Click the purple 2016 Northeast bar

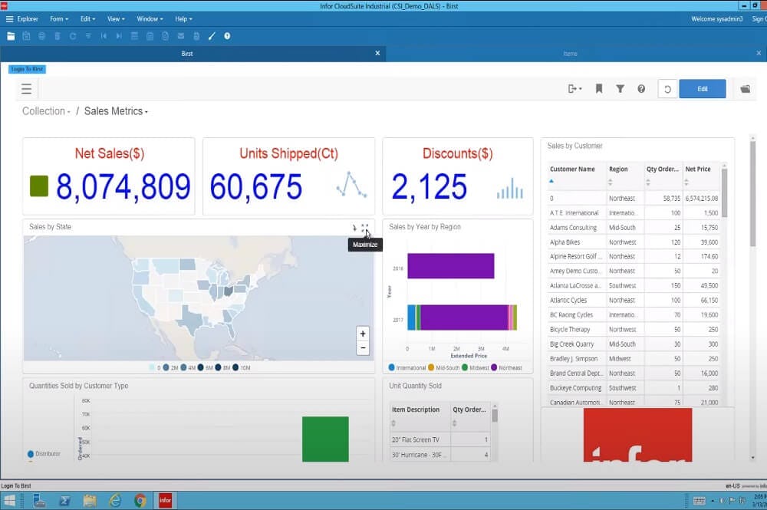(x=450, y=266)
